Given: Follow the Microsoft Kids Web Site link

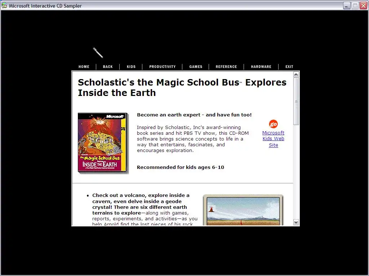Looking at the screenshot, I should tap(273, 139).
